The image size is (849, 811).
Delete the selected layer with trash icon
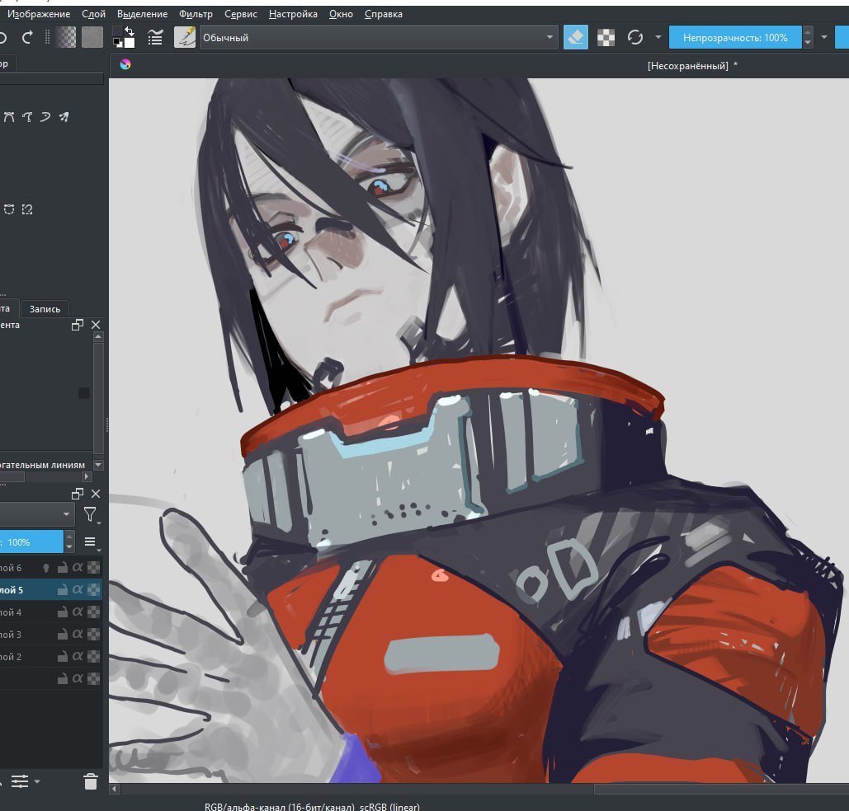point(91,782)
